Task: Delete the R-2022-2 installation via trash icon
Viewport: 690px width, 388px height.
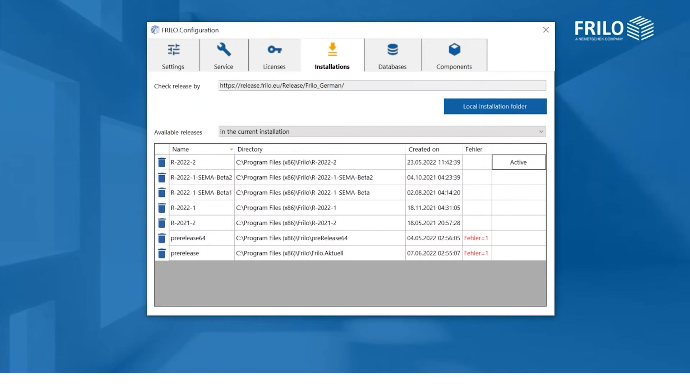Action: [x=162, y=162]
